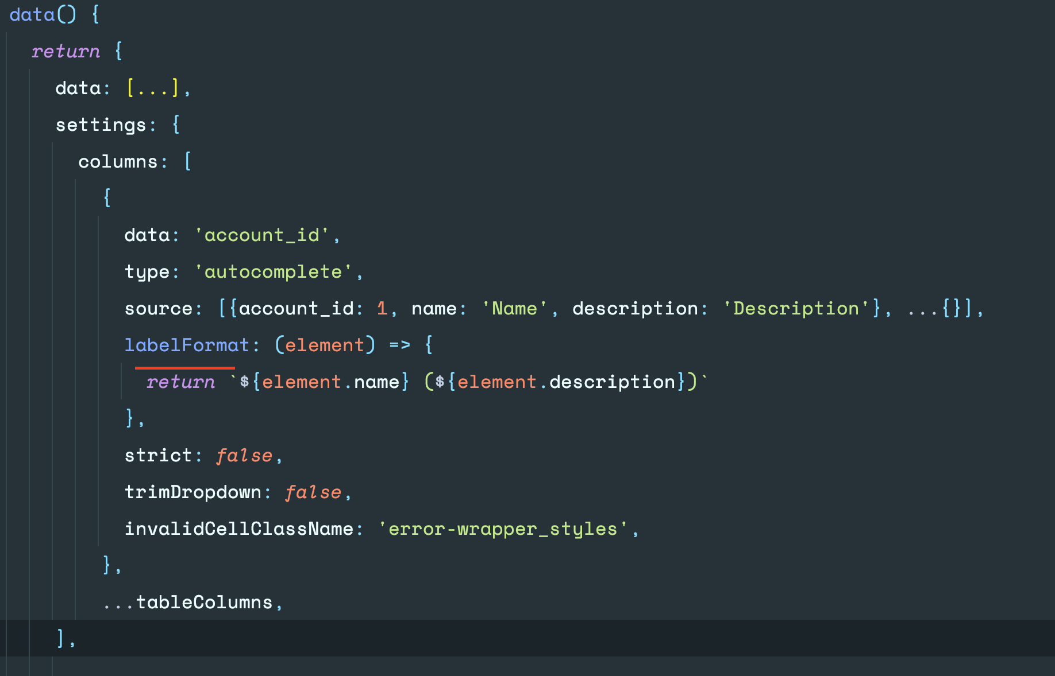Screen dimensions: 1055x676
Task: Click the top-level return keyword
Action: tap(66, 51)
